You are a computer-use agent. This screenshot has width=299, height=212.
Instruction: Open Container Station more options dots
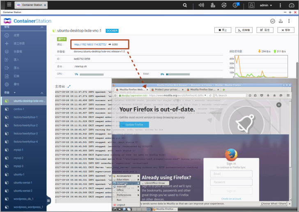(289, 21)
